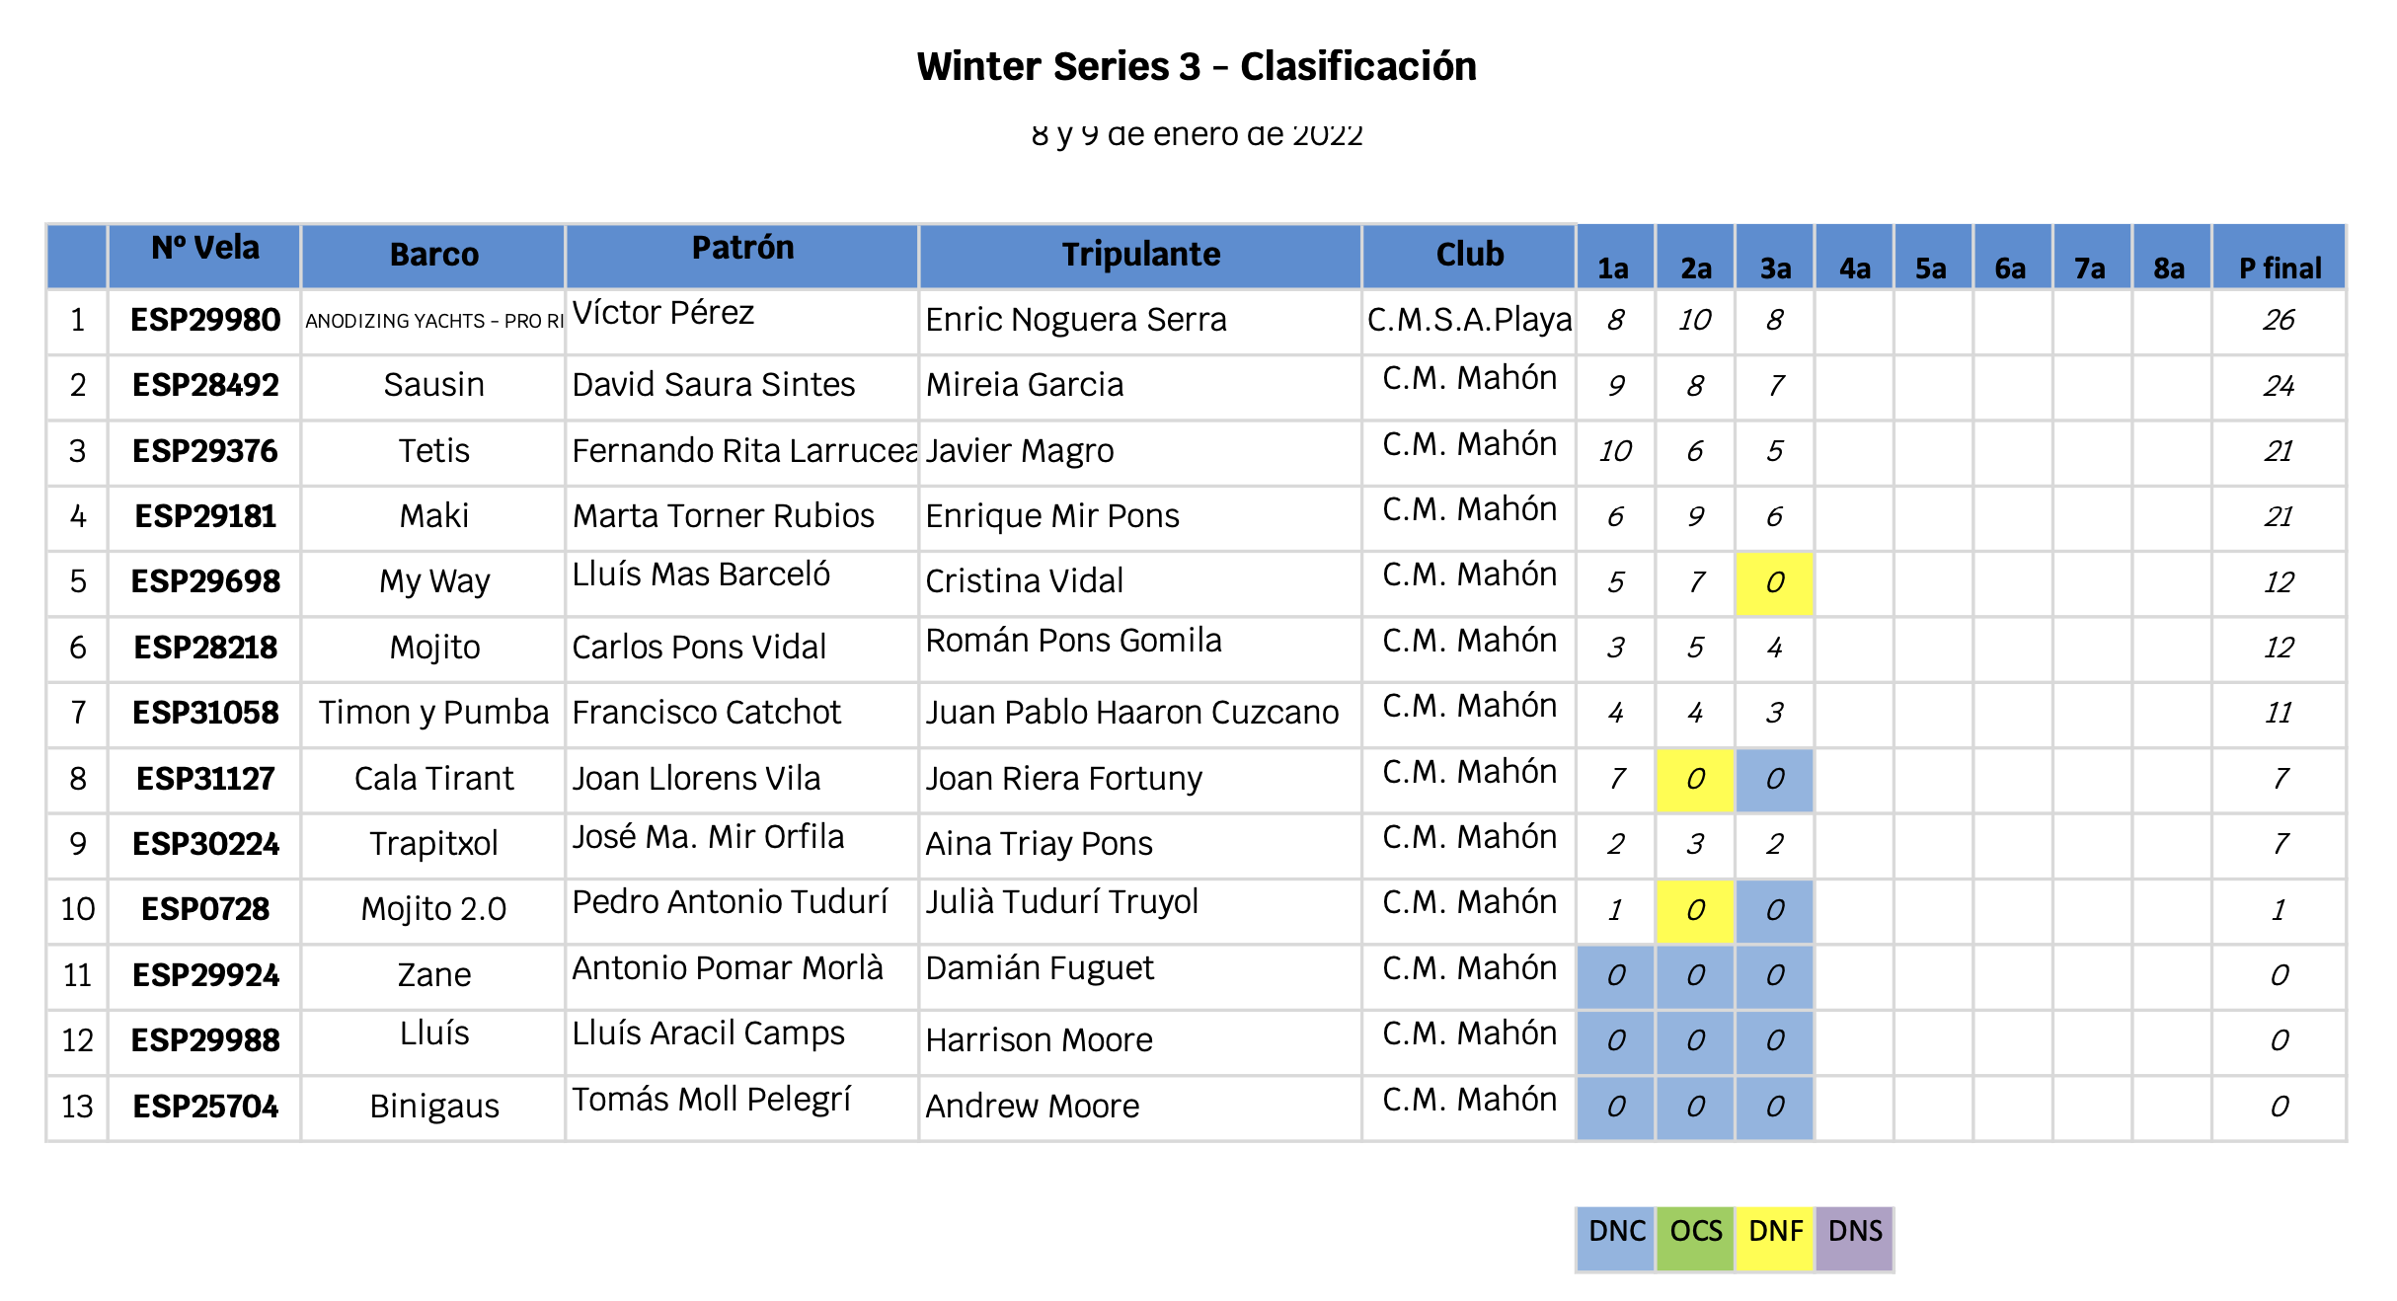
Task: Select the Tripulante column header
Action: (x=1140, y=257)
